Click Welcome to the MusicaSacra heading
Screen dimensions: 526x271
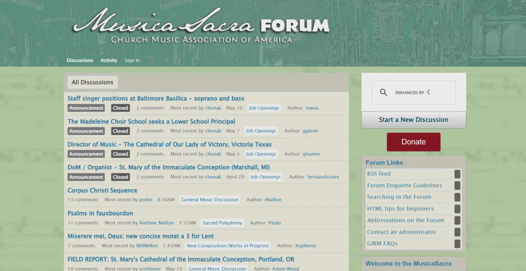[408, 263]
